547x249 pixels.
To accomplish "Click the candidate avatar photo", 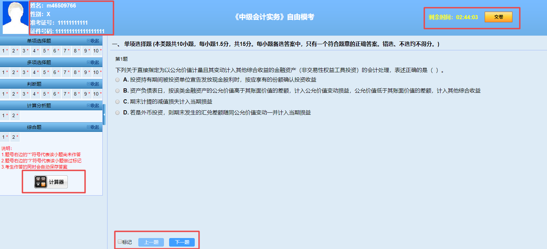I will click(x=15, y=17).
